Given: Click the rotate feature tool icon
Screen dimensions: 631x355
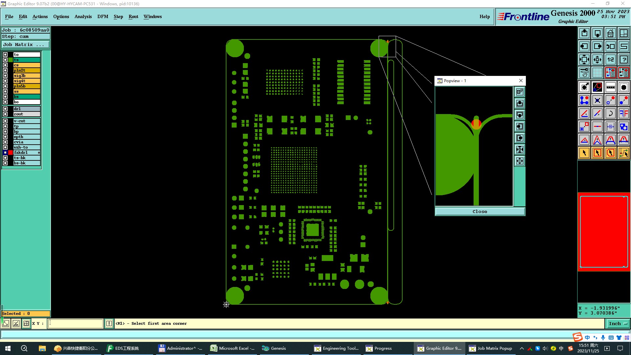Looking at the screenshot, I should click(x=610, y=113).
